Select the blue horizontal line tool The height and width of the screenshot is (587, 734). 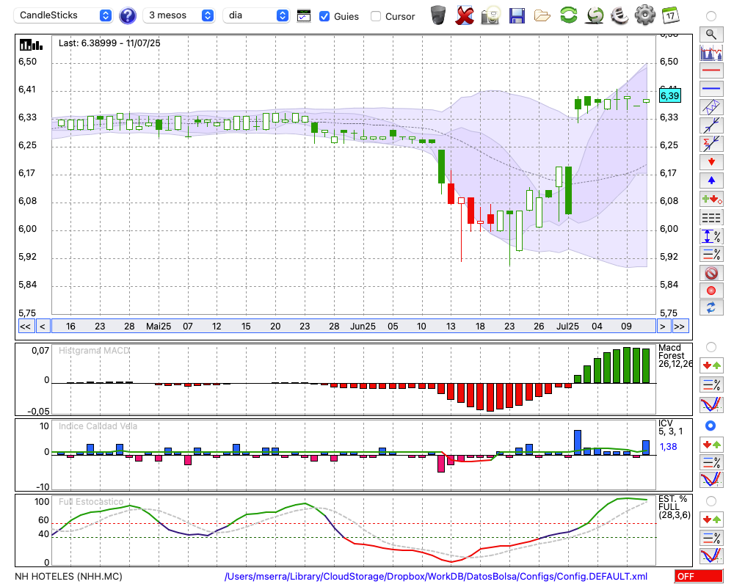click(x=711, y=89)
